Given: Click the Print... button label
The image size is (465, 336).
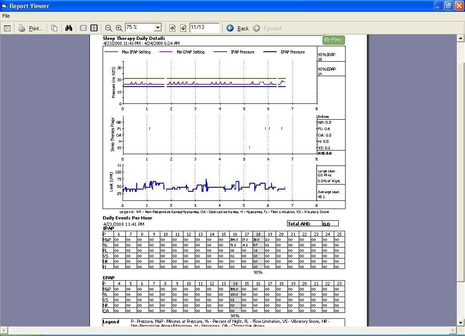Looking at the screenshot, I should [35, 29].
